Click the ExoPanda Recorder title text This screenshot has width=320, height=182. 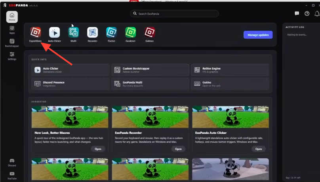coord(128,133)
